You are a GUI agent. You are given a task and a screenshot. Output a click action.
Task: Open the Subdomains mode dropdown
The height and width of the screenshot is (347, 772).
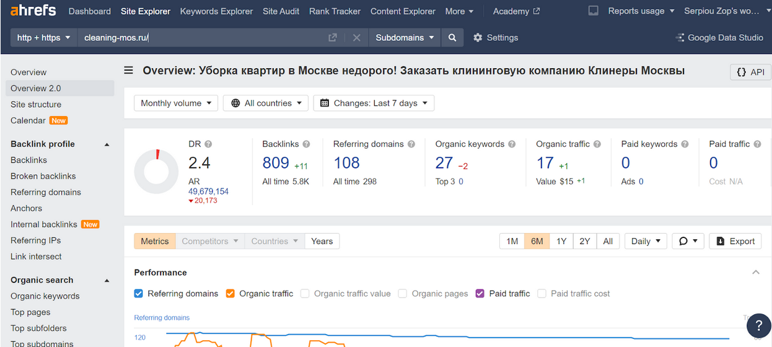[405, 38]
